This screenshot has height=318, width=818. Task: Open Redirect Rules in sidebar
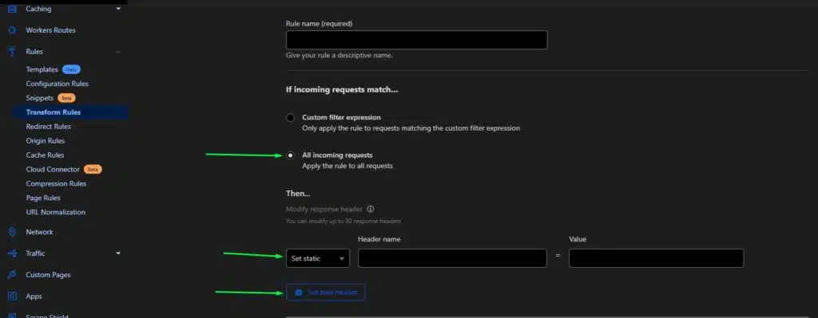pos(49,127)
